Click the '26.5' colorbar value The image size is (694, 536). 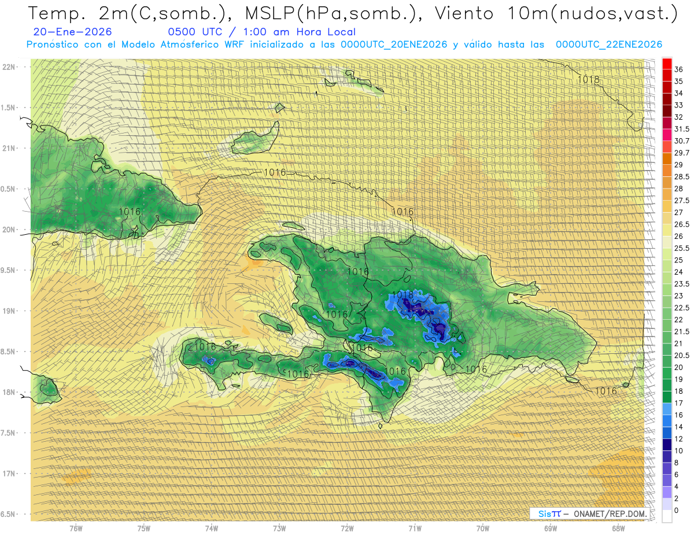[682, 224]
